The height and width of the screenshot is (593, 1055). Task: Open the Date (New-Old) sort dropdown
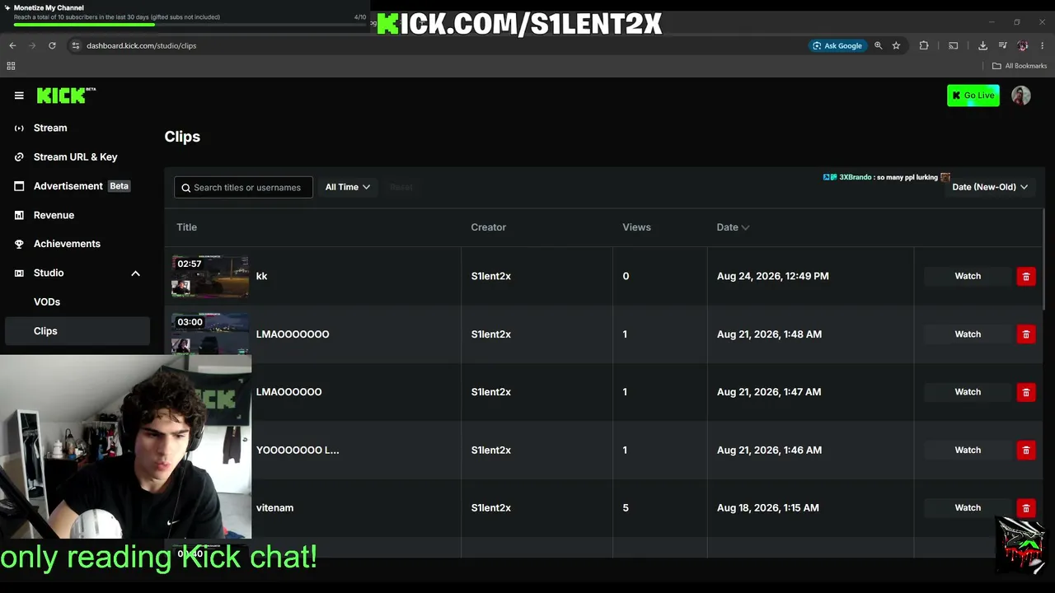tap(990, 187)
